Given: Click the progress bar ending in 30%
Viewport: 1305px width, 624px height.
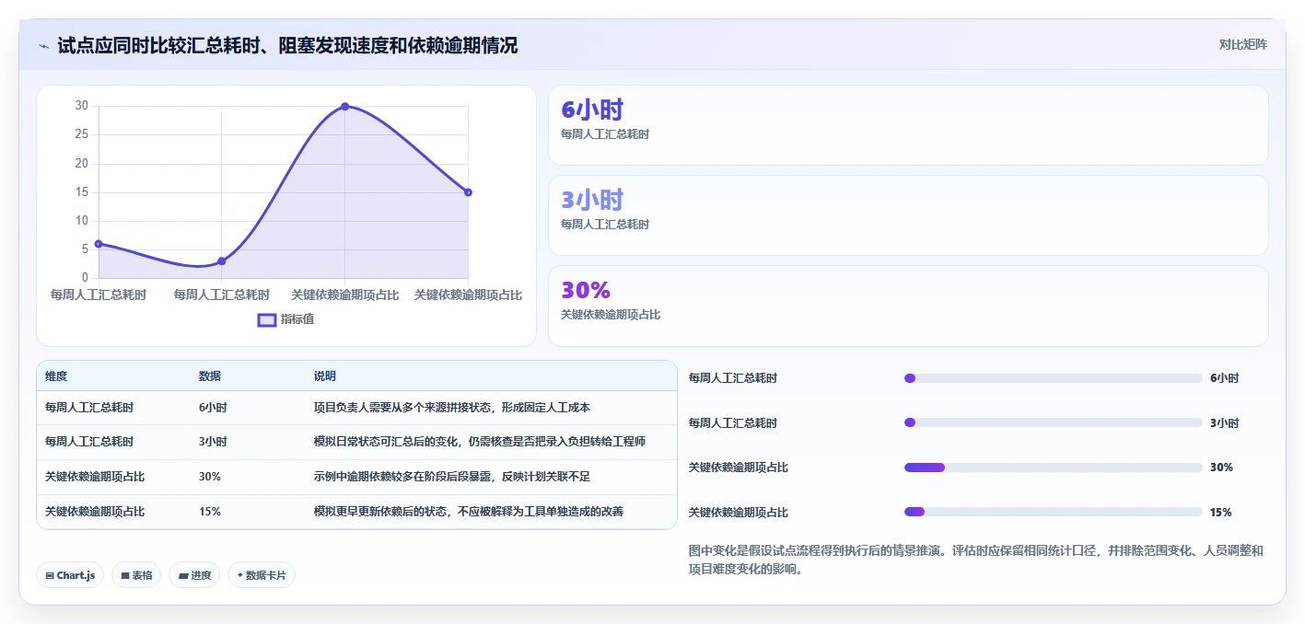Looking at the screenshot, I should 1054,468.
